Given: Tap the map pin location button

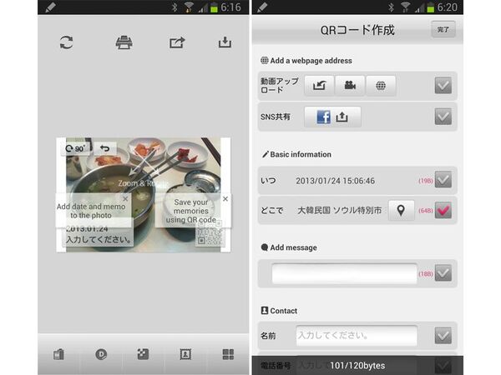Looking at the screenshot, I should click(401, 210).
